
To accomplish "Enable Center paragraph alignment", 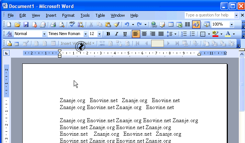I will [144, 34].
